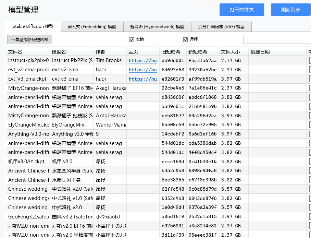This screenshot has height=238, width=311.
Task: Focus the search input field
Action: coord(277,40)
